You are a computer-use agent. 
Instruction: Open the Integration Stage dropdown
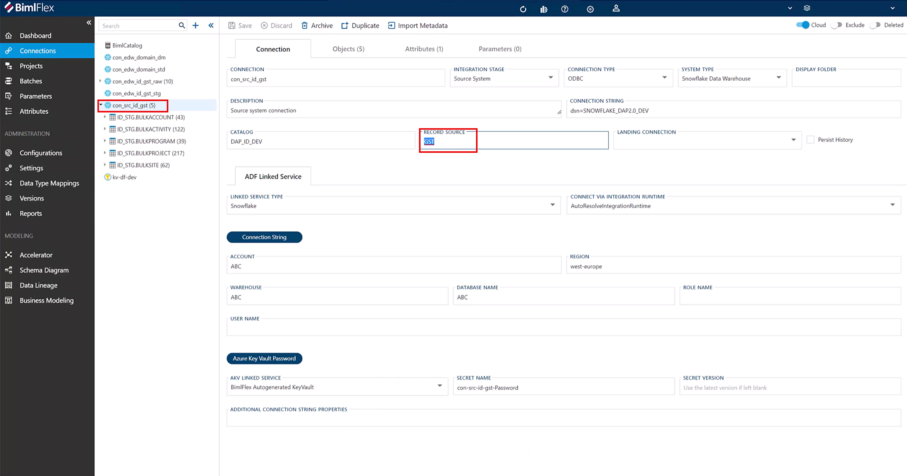(x=504, y=78)
